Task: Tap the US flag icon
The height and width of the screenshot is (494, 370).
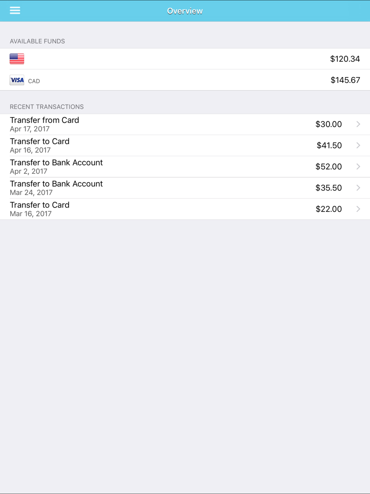Action: point(17,59)
